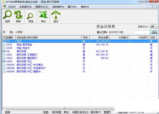Click the search input field beside 定位

click(x=142, y=32)
